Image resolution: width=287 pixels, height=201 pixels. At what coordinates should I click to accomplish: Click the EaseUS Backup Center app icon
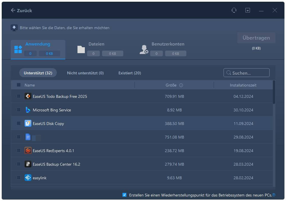[28, 164]
